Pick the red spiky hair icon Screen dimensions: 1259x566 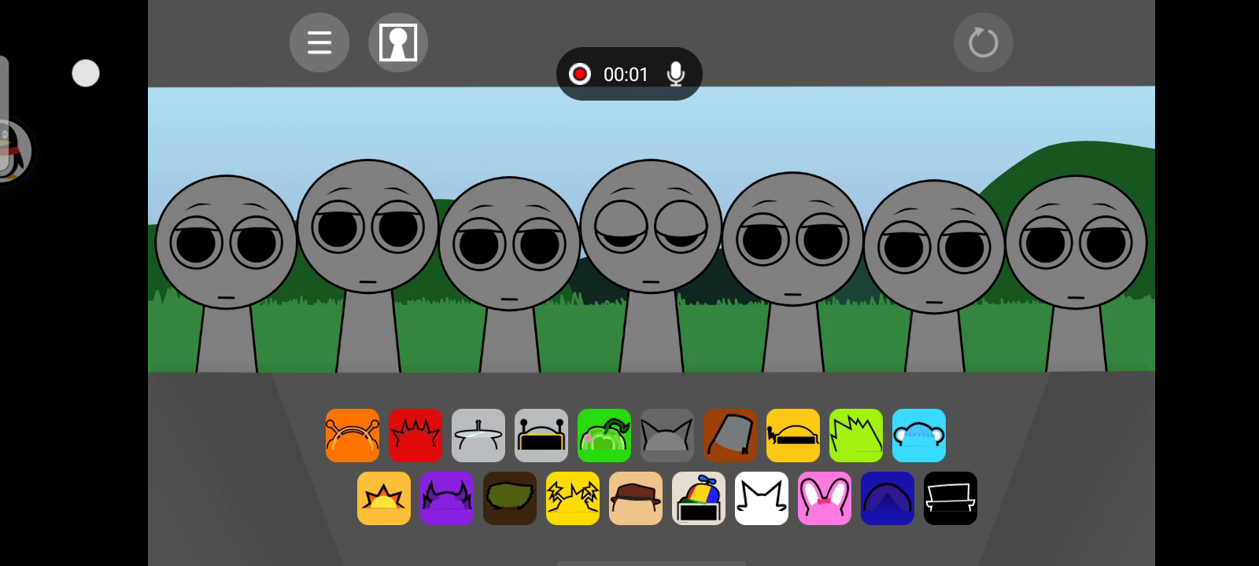(x=415, y=436)
